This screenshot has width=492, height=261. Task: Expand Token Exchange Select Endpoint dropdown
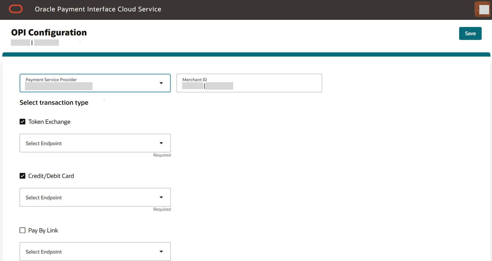95,143
